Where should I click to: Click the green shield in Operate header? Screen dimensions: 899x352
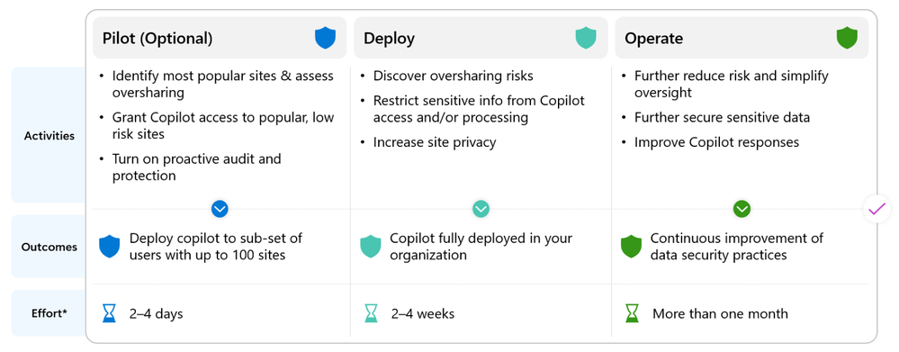point(847,39)
